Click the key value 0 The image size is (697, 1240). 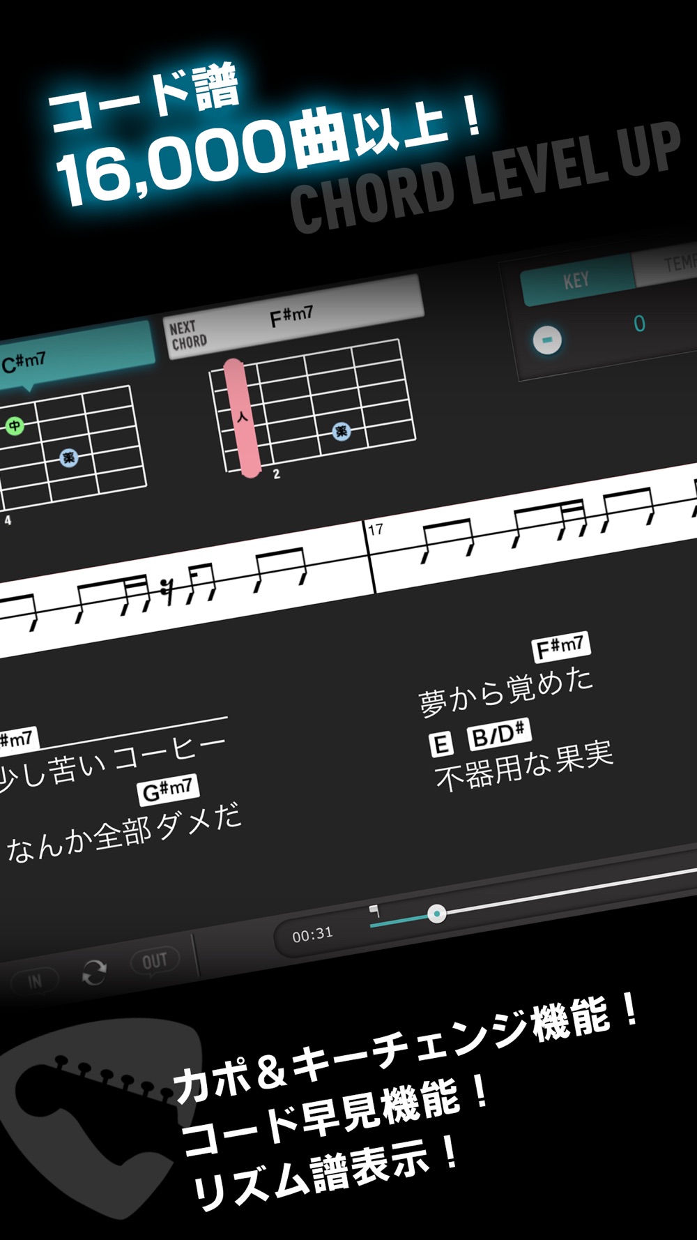(639, 323)
